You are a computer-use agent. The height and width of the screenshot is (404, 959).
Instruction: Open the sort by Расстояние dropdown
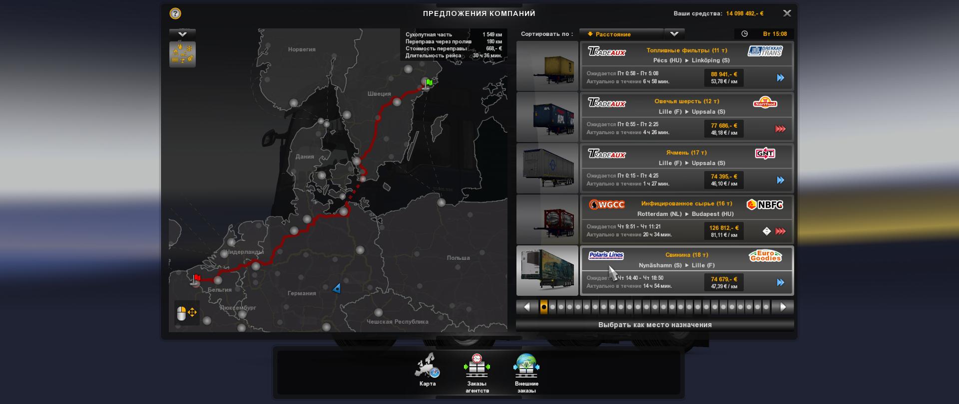pos(621,34)
